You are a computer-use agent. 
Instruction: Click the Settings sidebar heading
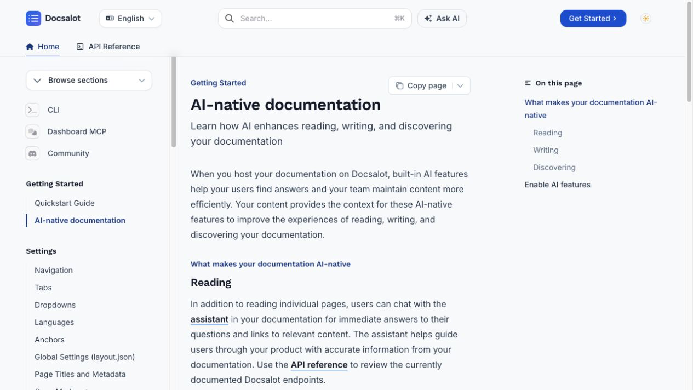[41, 251]
